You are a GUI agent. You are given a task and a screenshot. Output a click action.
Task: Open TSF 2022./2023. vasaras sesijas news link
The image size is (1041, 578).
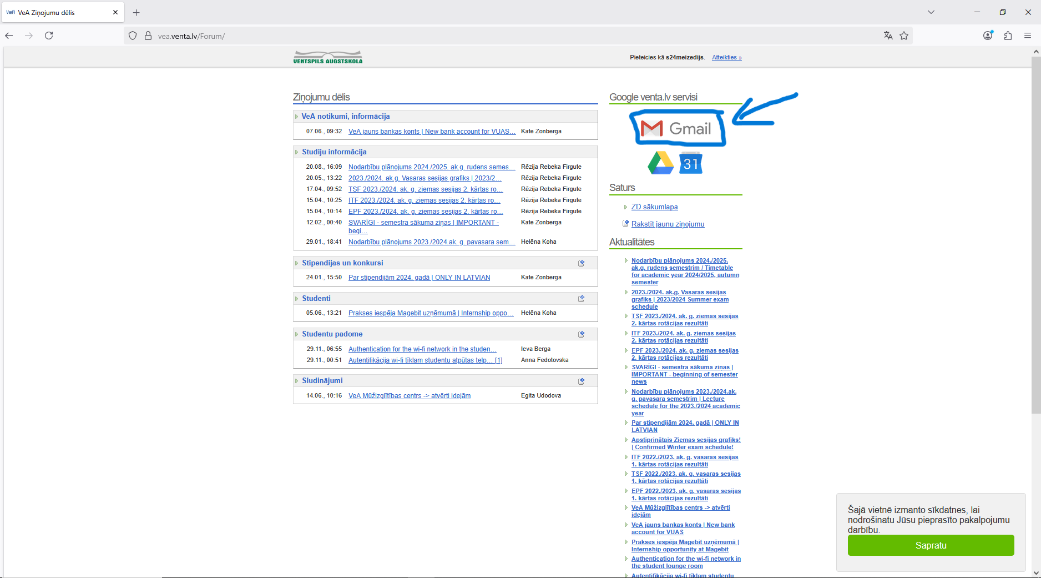686,478
